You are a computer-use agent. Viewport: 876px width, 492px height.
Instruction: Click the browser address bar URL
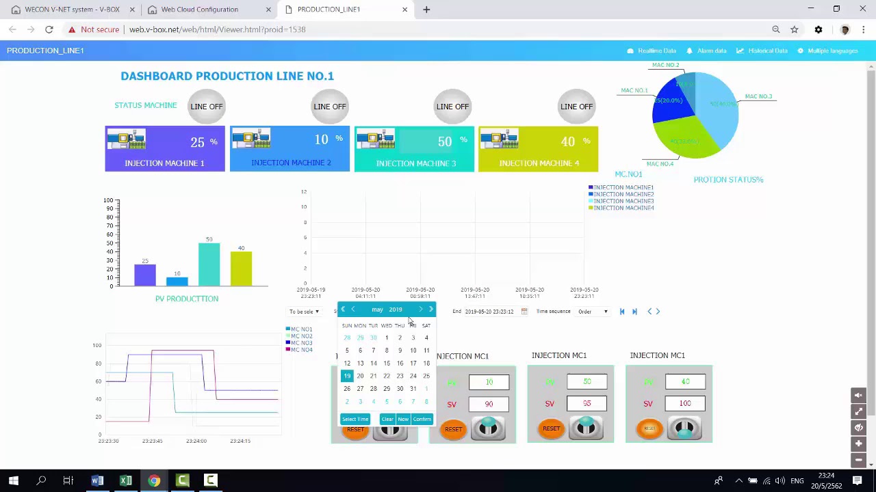(x=217, y=29)
